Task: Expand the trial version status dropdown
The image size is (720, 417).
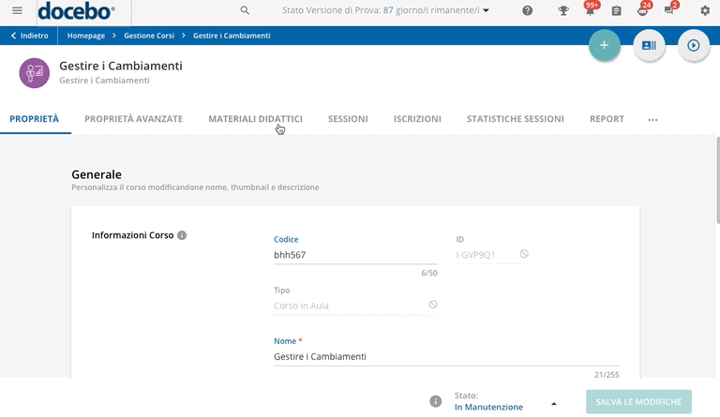Action: [486, 10]
